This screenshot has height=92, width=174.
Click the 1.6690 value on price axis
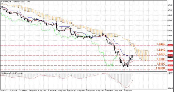[x=170, y=30]
